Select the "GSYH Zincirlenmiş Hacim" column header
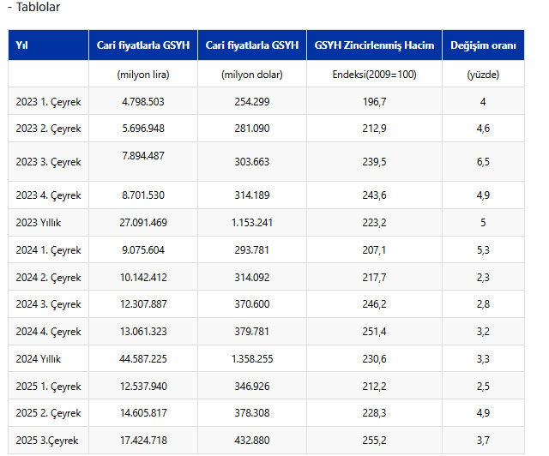Viewport: 549px width, 456px height. (374, 45)
